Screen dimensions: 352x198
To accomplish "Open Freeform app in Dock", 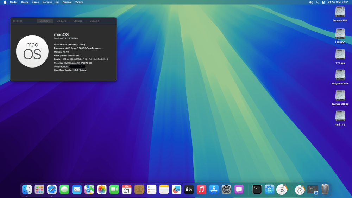I will [176, 190].
